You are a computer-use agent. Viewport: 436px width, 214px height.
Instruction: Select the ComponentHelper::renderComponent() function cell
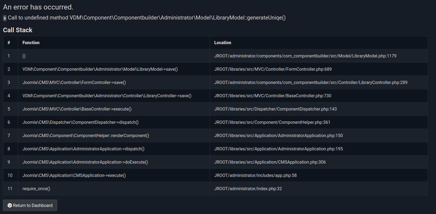click(114, 135)
